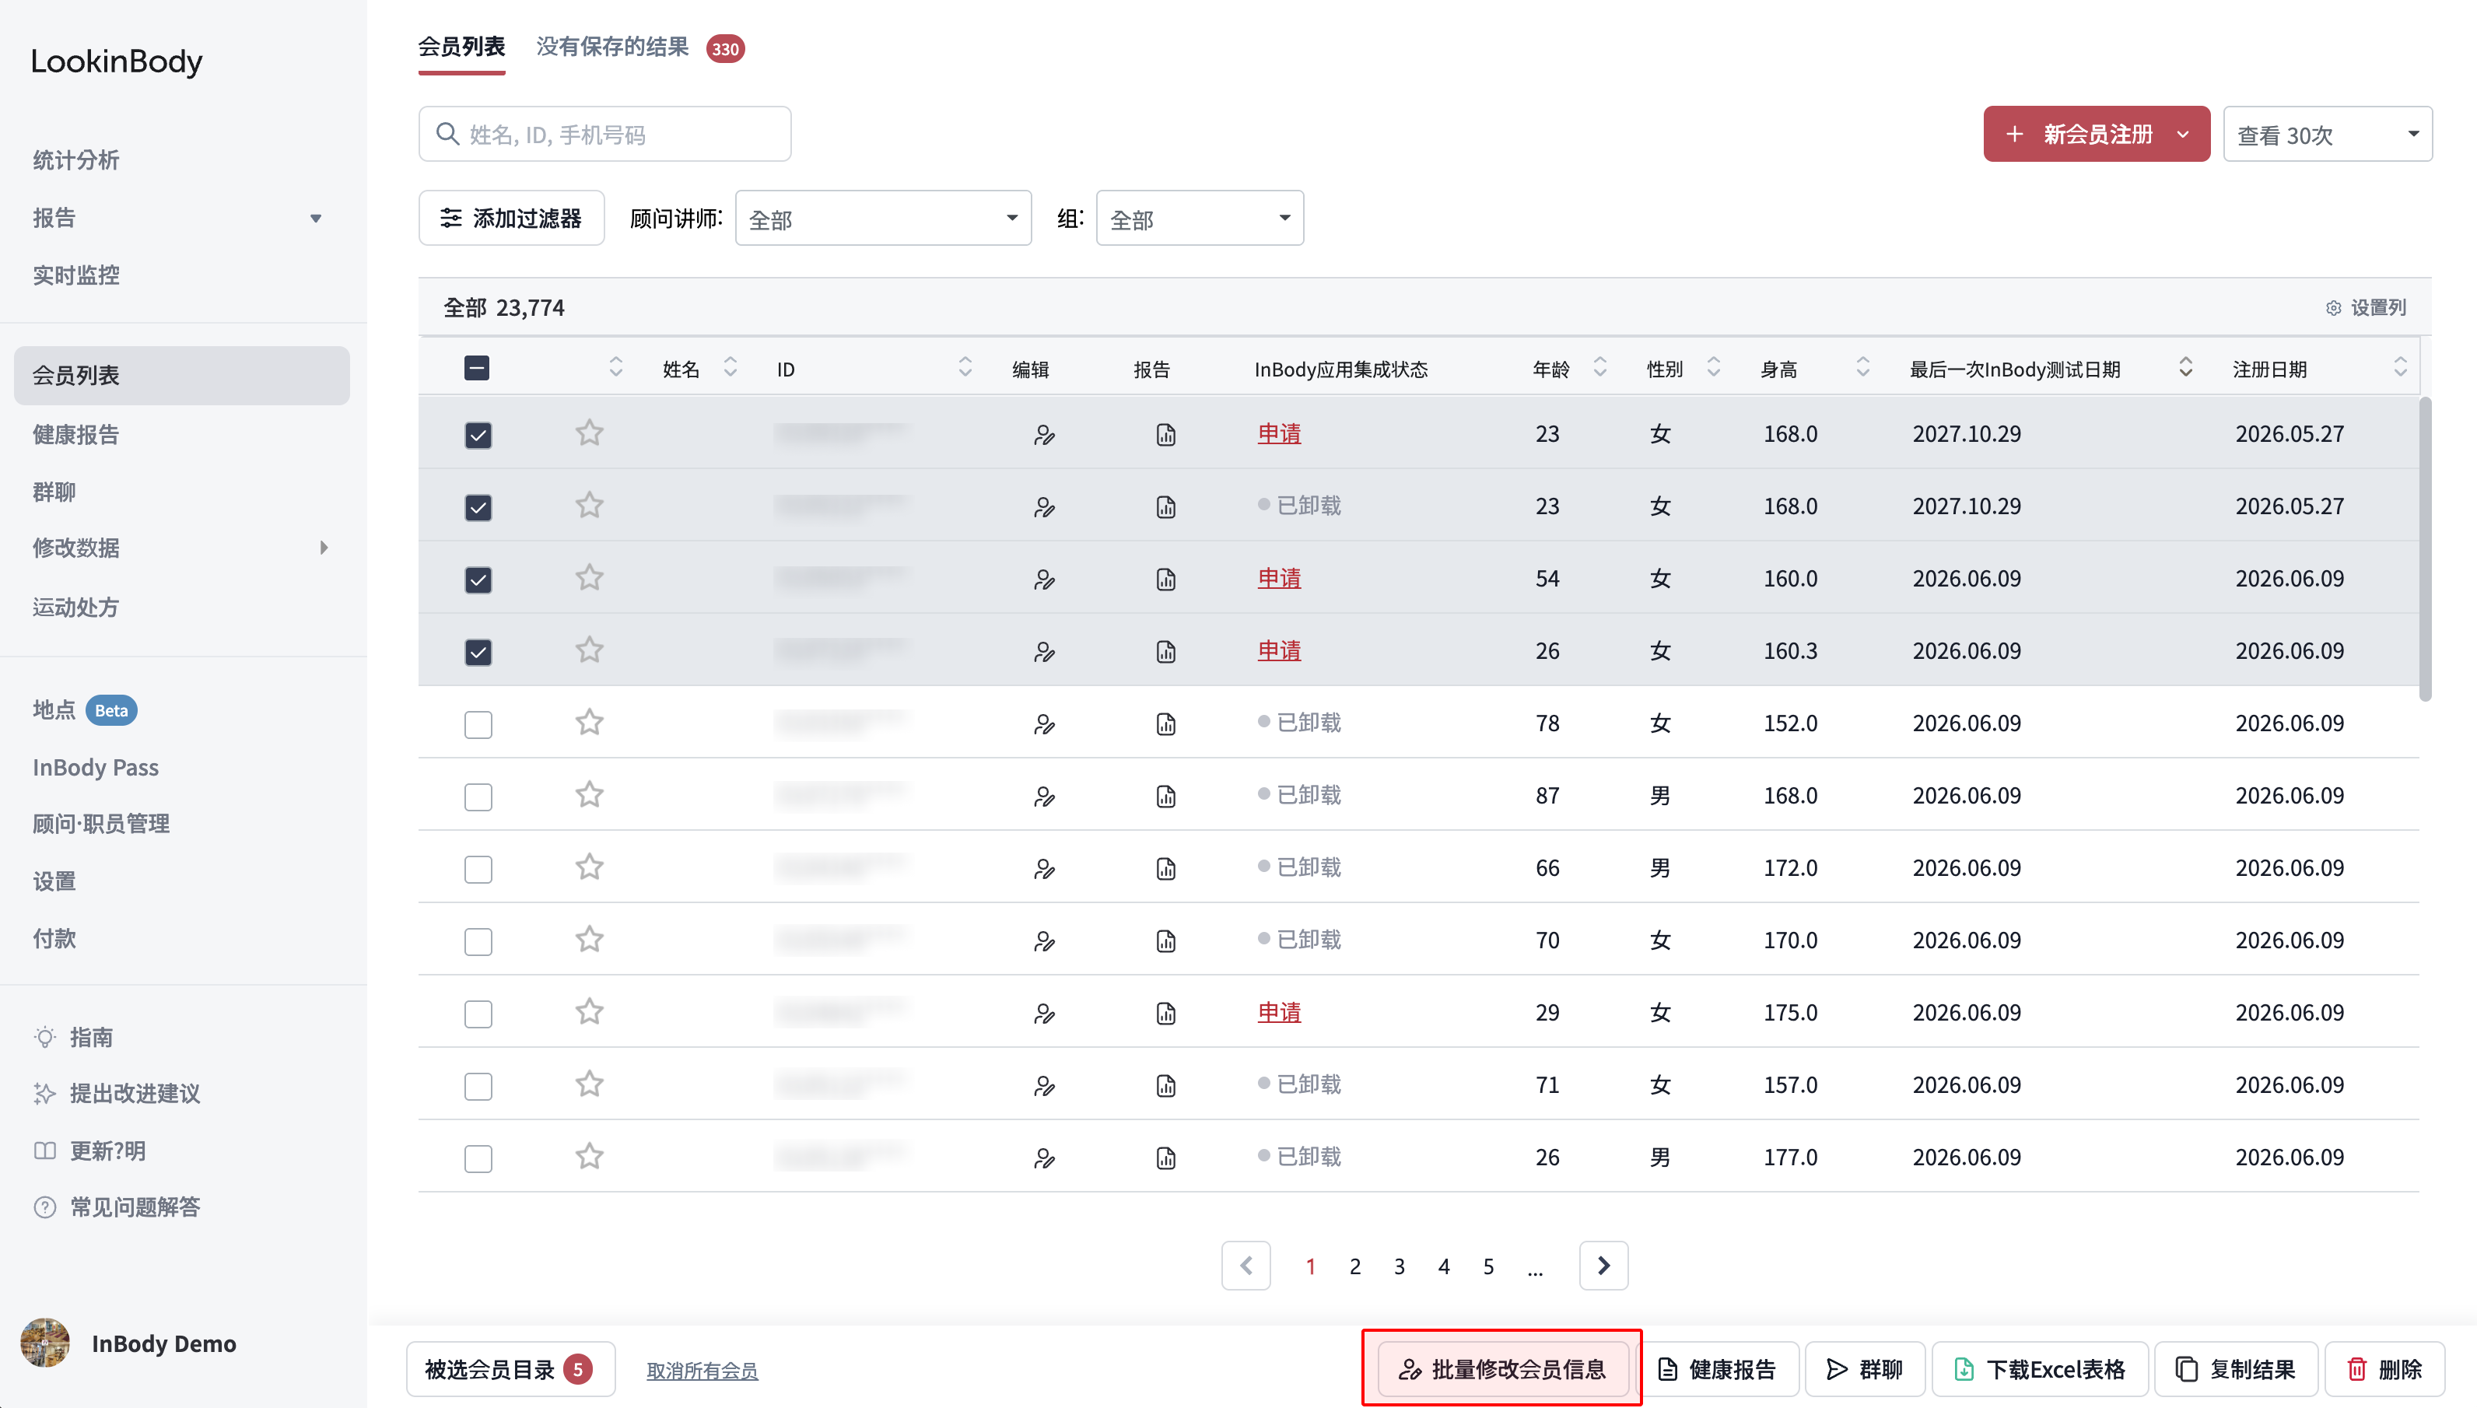The width and height of the screenshot is (2477, 1408).
Task: Sort by 年龄 column arrows
Action: tap(1600, 369)
